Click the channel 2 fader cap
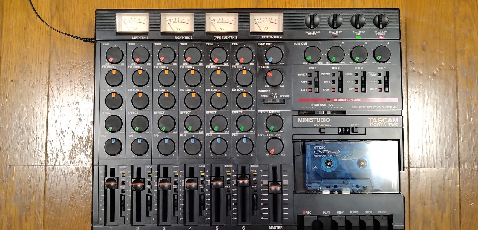 pyautogui.click(x=138, y=184)
